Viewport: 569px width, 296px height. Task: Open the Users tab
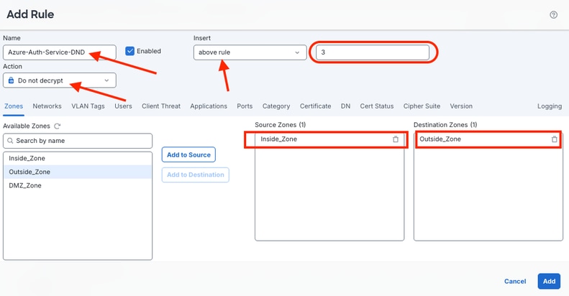124,106
